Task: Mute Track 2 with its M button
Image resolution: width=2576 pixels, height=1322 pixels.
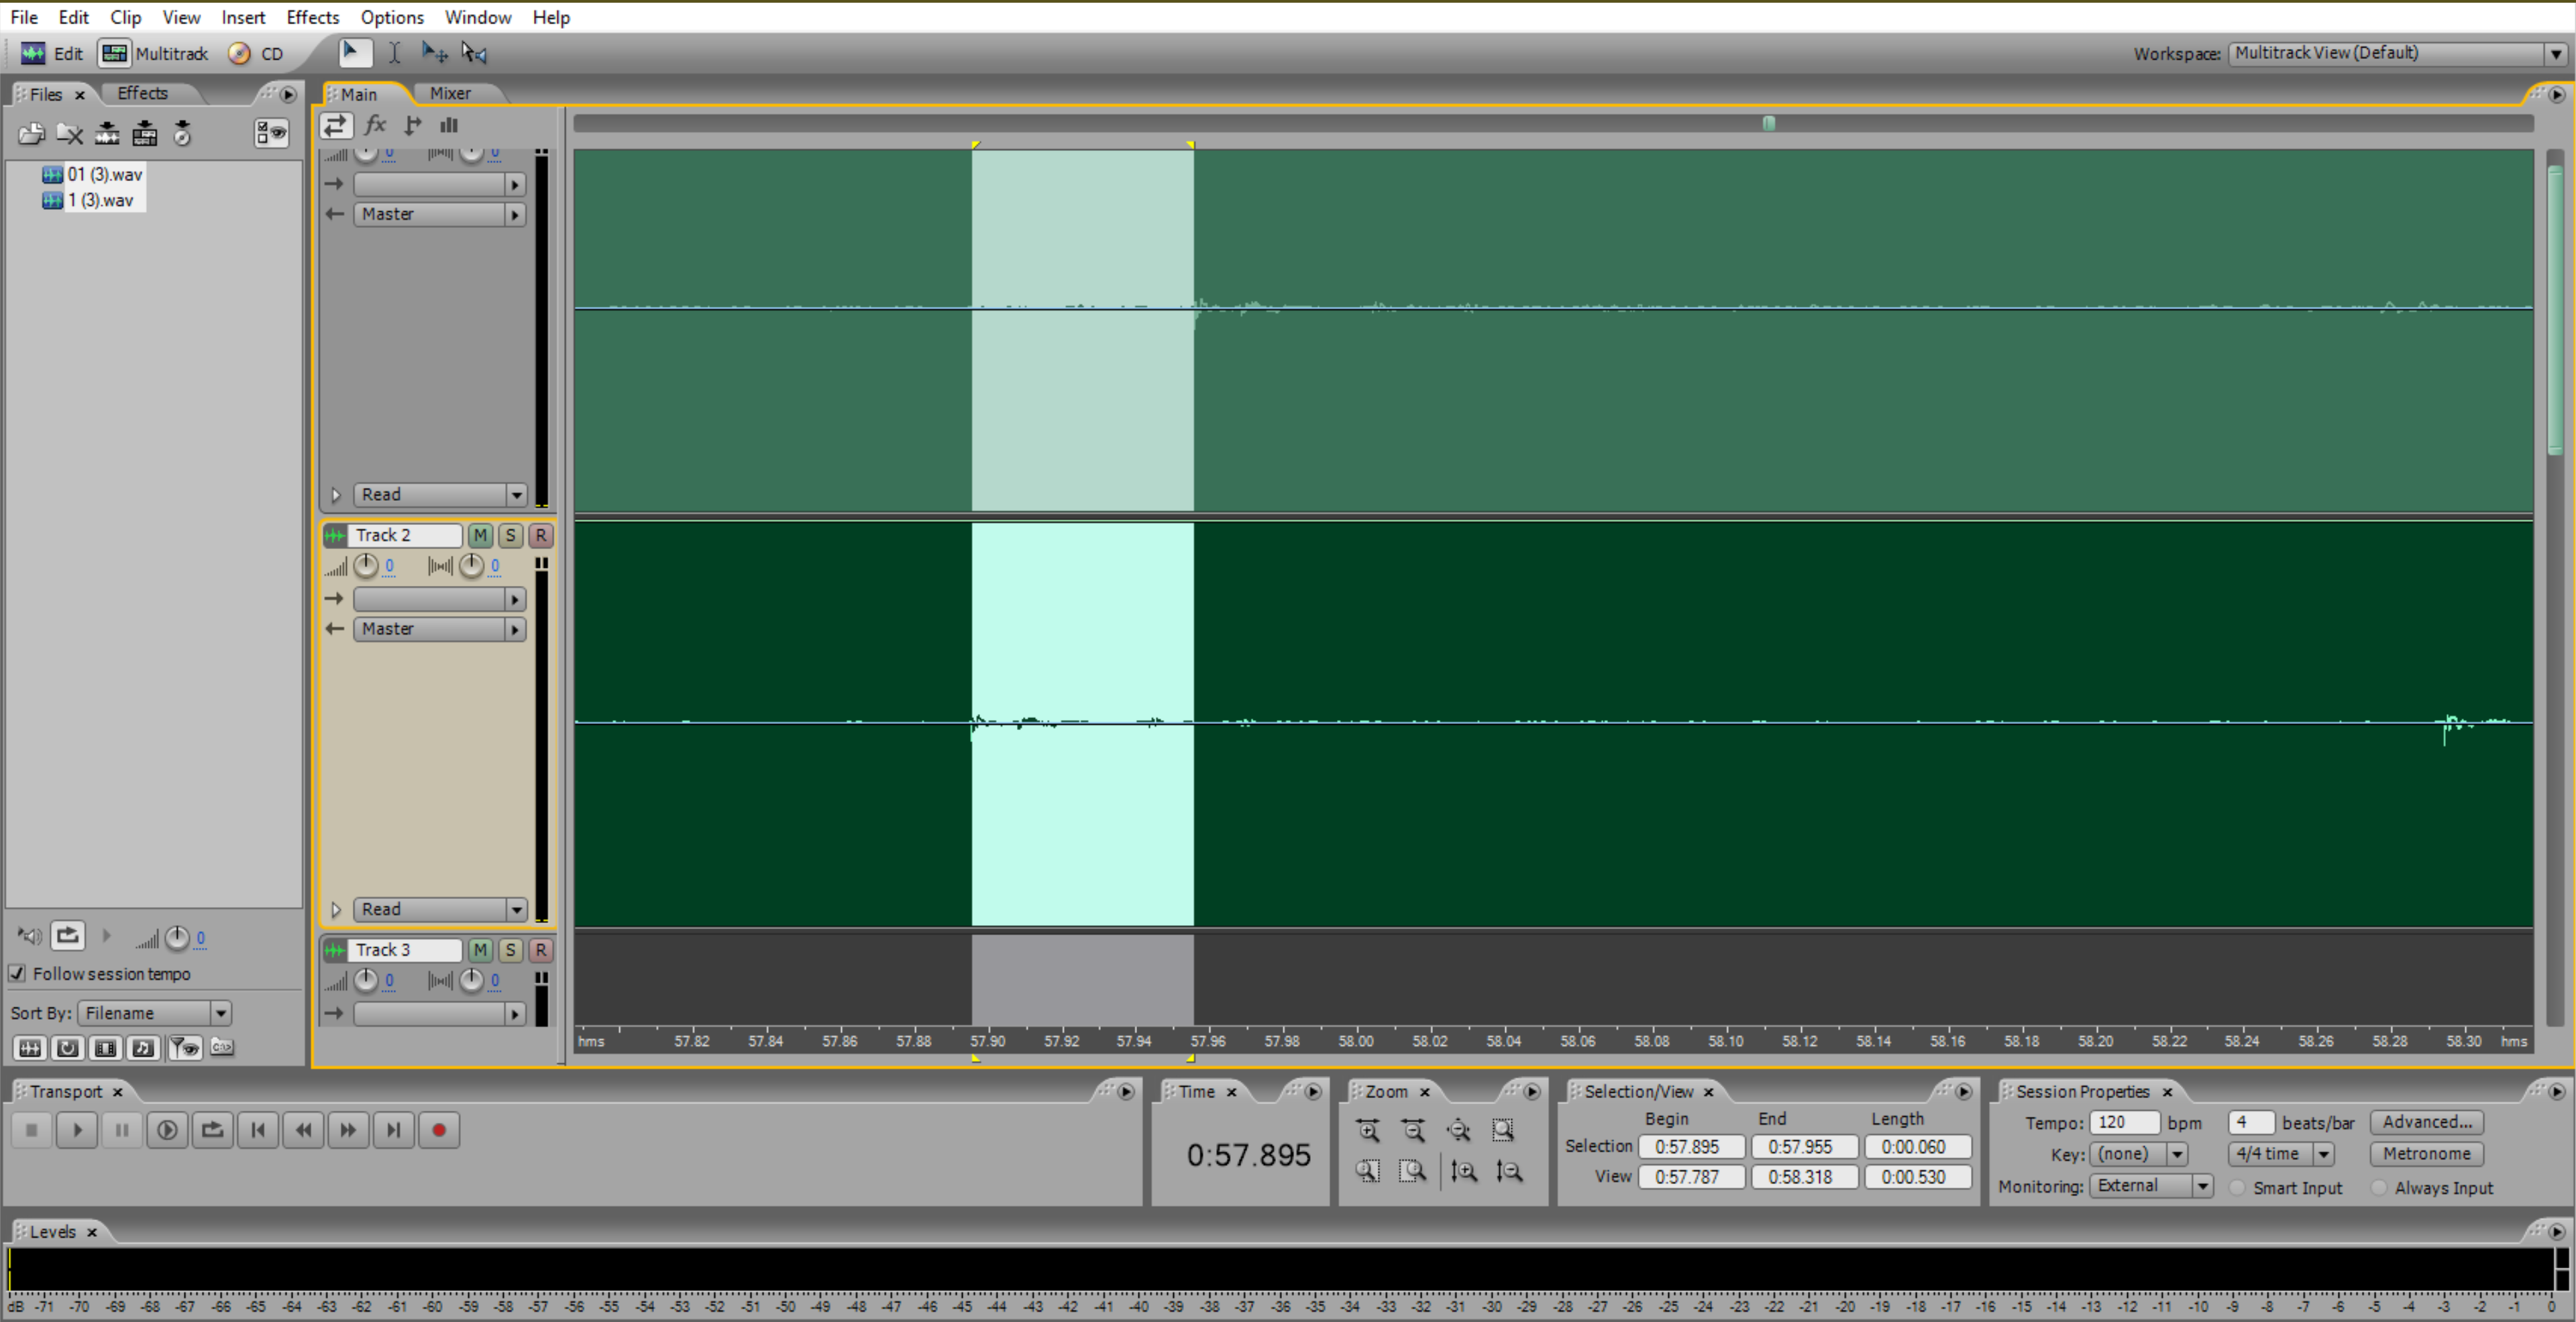Action: 480,536
